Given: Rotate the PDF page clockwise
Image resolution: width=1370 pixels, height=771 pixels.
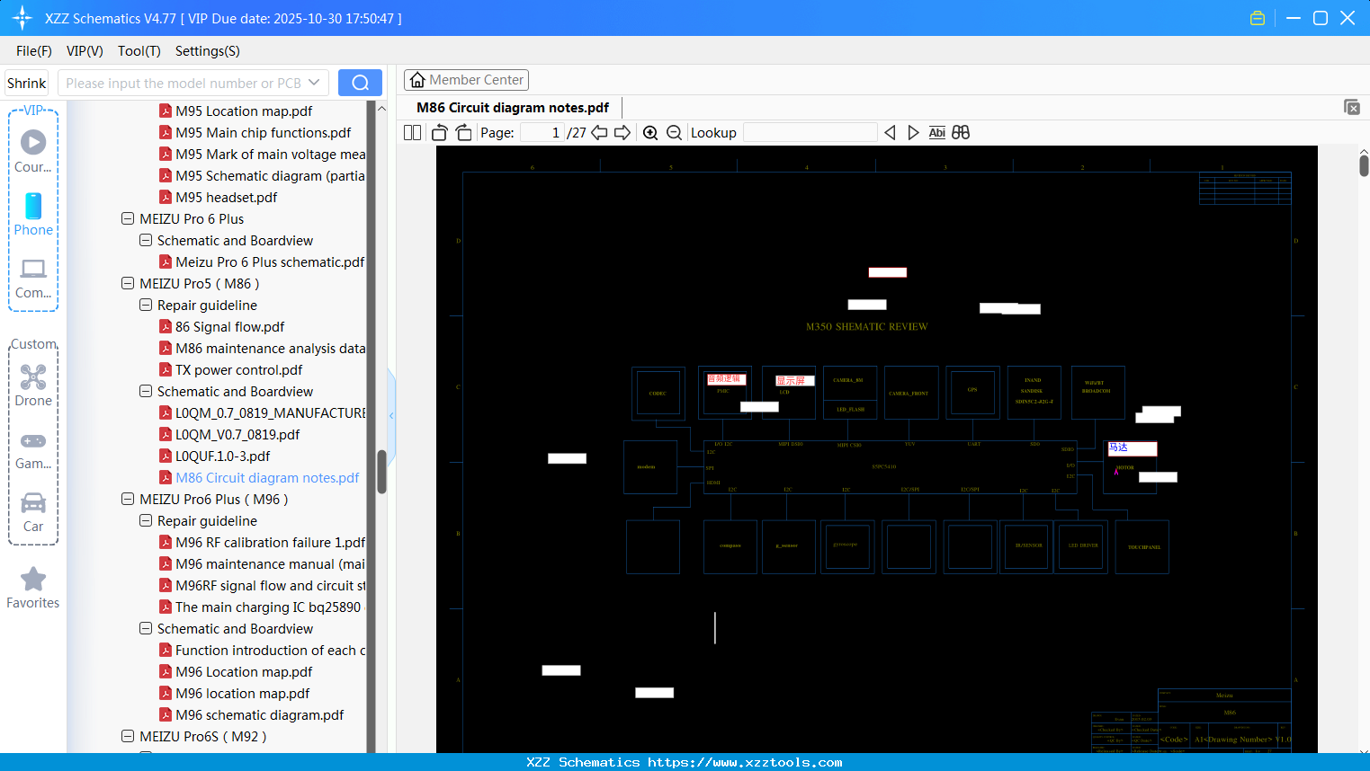Looking at the screenshot, I should 463,133.
